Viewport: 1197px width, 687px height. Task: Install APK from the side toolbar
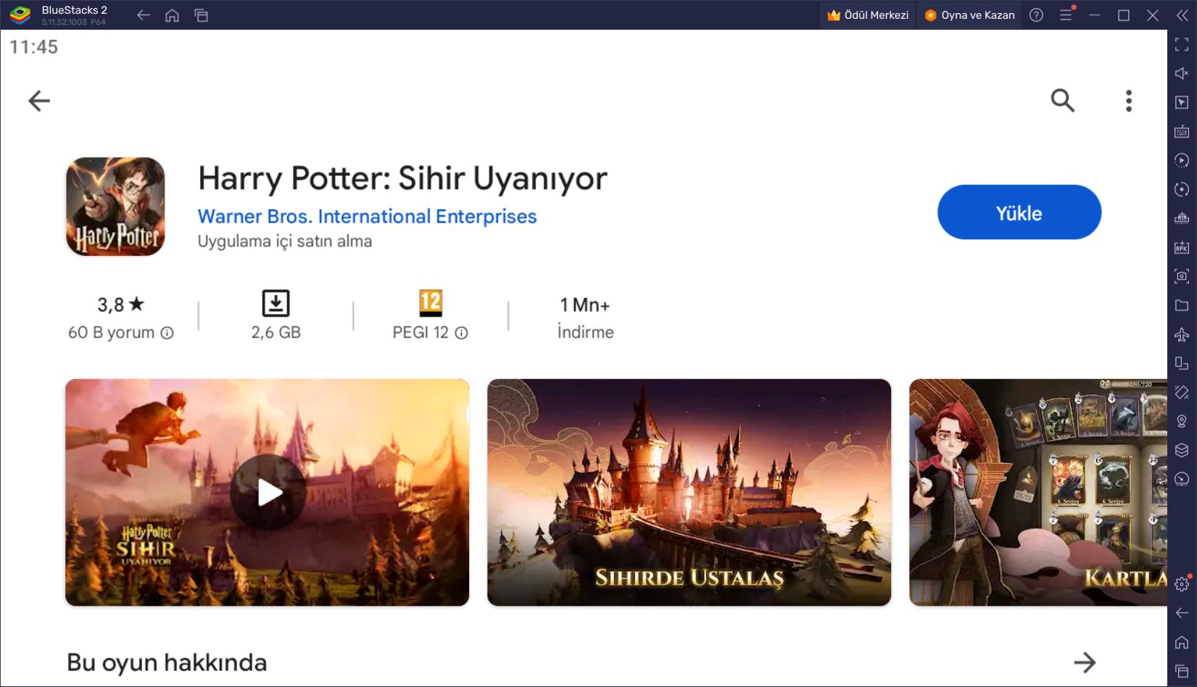[x=1182, y=247]
